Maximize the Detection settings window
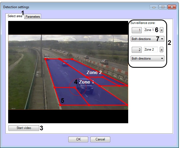 (163, 7)
